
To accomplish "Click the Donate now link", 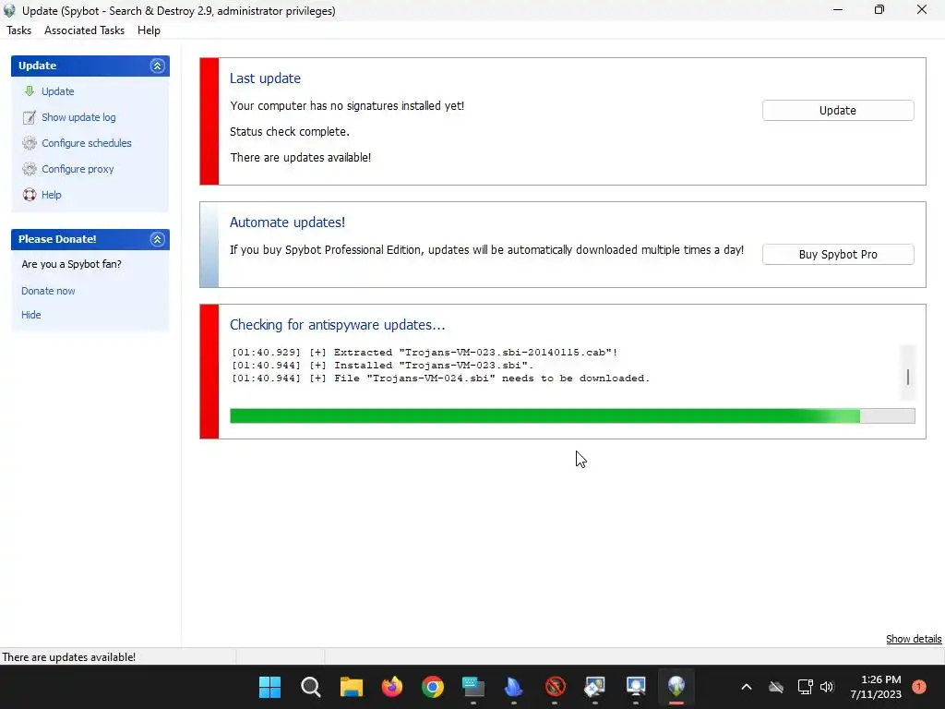I will tap(48, 291).
